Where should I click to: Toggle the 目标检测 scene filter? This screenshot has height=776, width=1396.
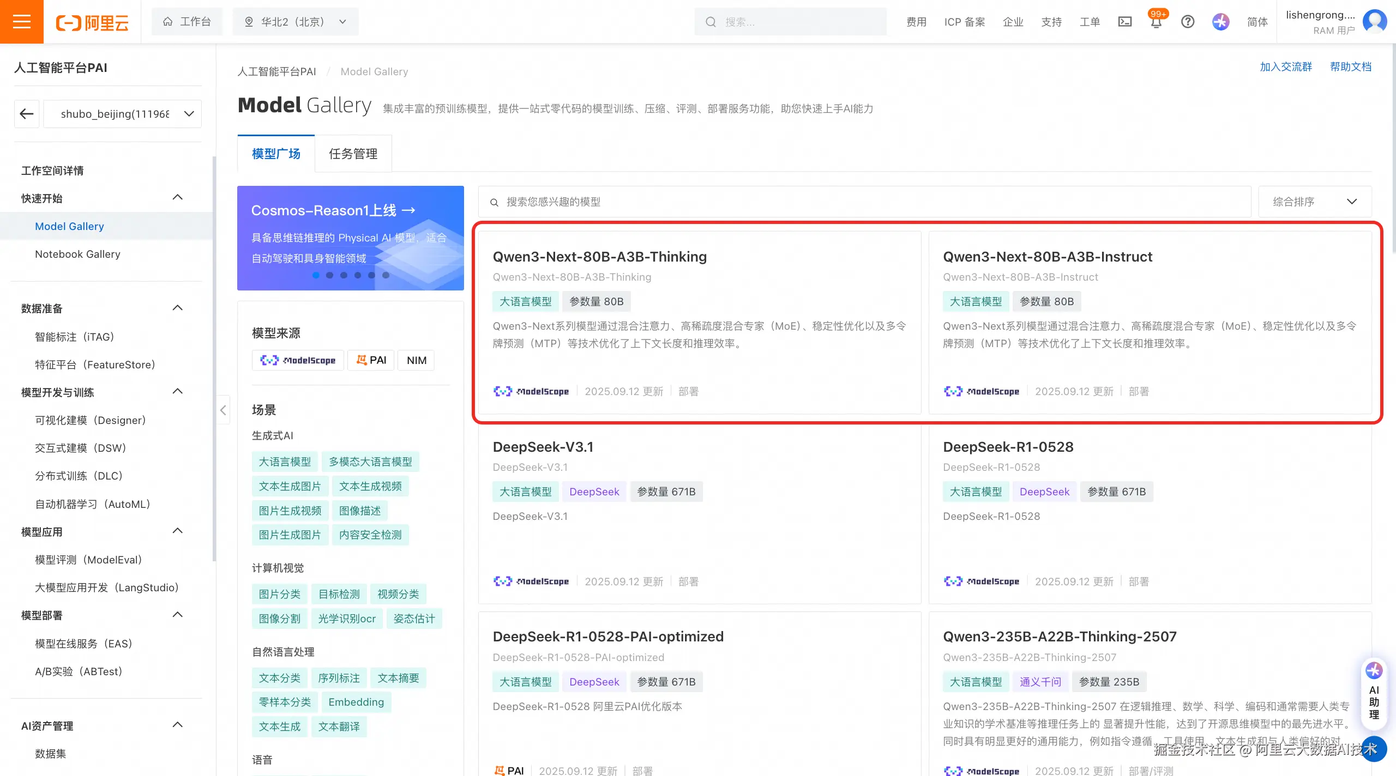click(339, 594)
